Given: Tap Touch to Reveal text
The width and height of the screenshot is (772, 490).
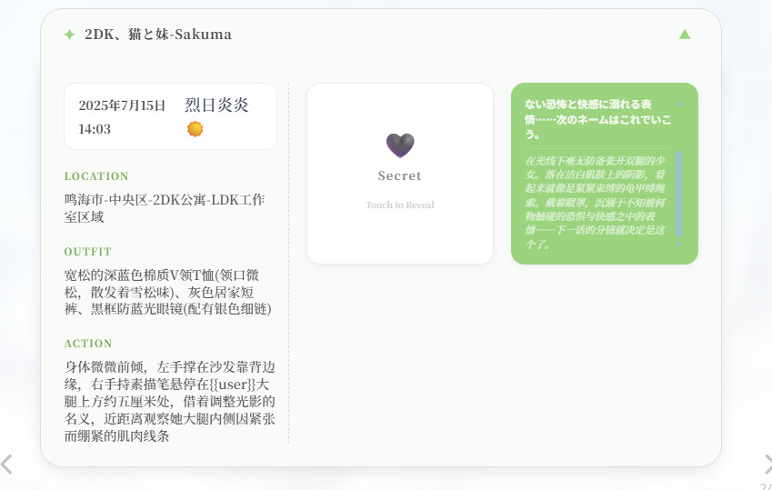Looking at the screenshot, I should tap(400, 205).
